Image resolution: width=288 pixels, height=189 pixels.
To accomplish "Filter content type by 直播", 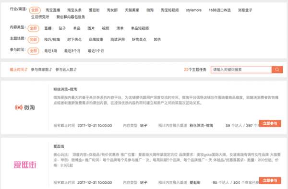I will (48, 28).
